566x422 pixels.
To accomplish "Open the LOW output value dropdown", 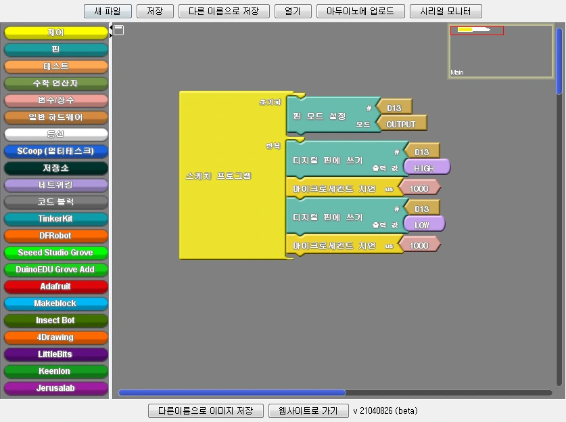I will click(x=423, y=224).
